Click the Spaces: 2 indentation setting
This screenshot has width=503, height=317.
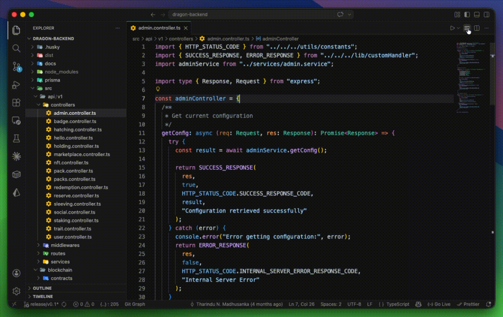[x=331, y=304]
